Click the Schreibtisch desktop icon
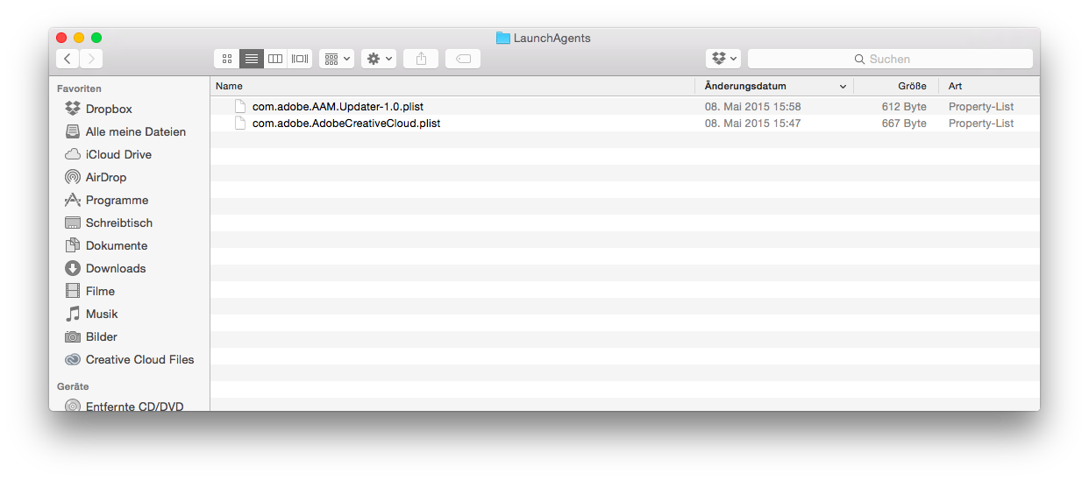The width and height of the screenshot is (1089, 481). (73, 223)
